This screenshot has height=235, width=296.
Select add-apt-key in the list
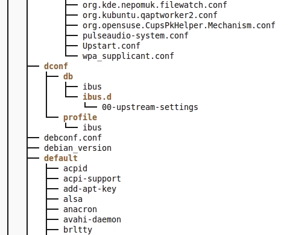pos(90,189)
